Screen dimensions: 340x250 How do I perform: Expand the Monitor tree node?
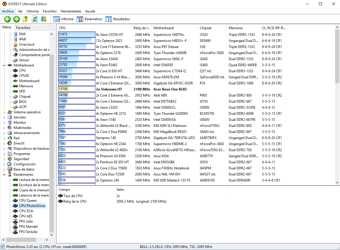[4, 123]
